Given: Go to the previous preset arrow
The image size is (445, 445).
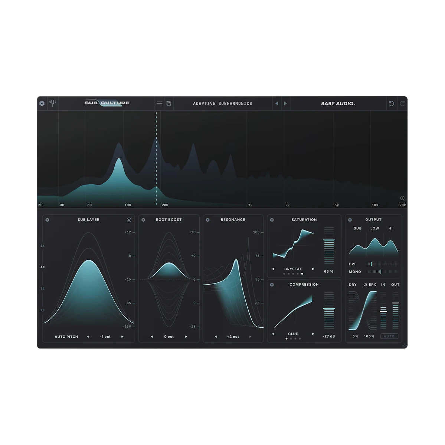Looking at the screenshot, I should coord(277,104).
